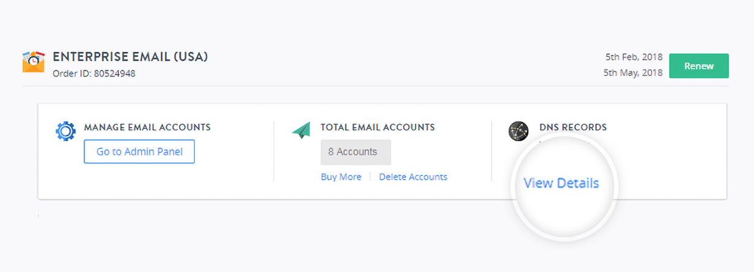Viewport: 754px width, 272px height.
Task: Click the DNS Records constellation icon
Action: [519, 131]
